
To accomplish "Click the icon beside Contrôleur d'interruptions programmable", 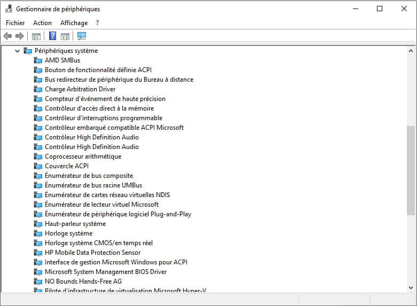I will point(38,118).
